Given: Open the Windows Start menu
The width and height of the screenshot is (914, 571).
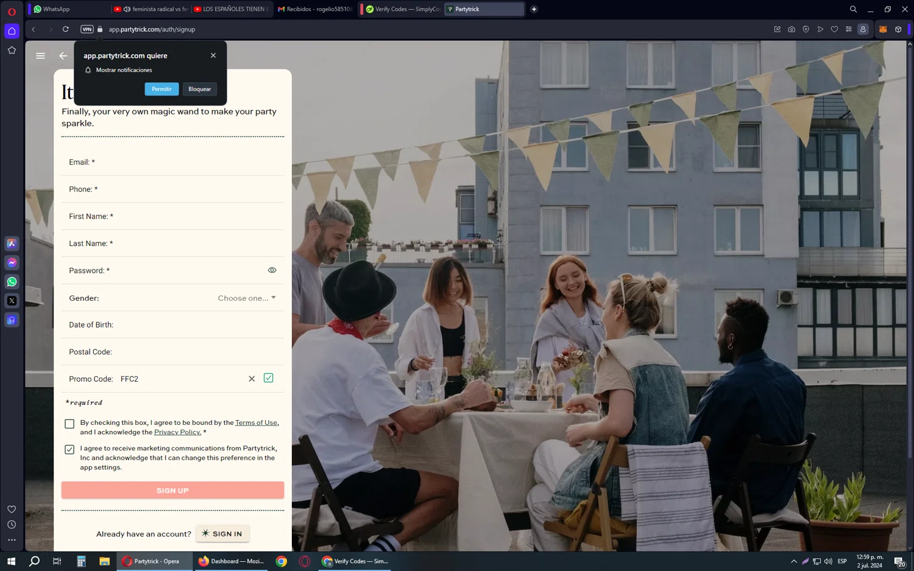Looking at the screenshot, I should coord(11,561).
